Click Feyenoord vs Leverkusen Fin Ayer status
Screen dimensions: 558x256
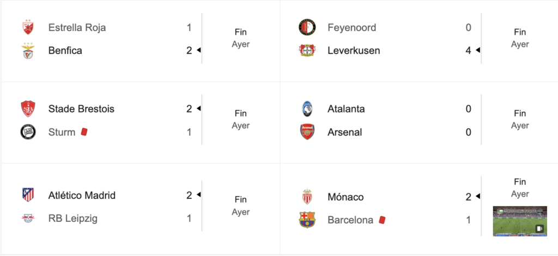click(x=520, y=39)
